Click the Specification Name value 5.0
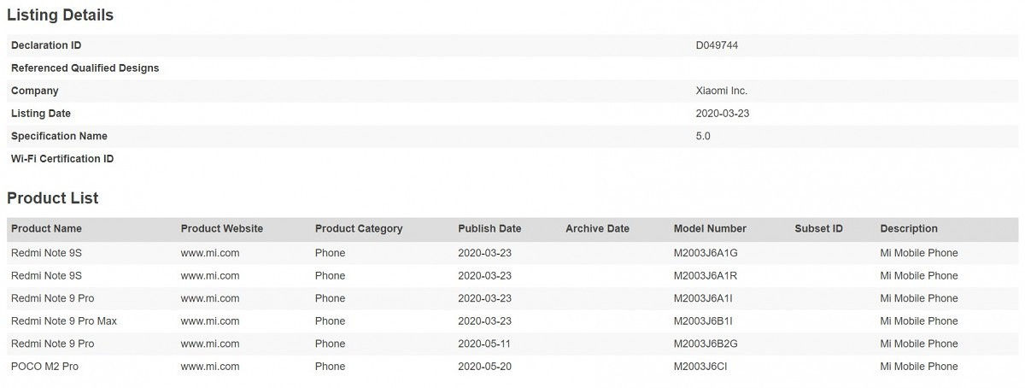The image size is (1025, 388). click(x=703, y=136)
